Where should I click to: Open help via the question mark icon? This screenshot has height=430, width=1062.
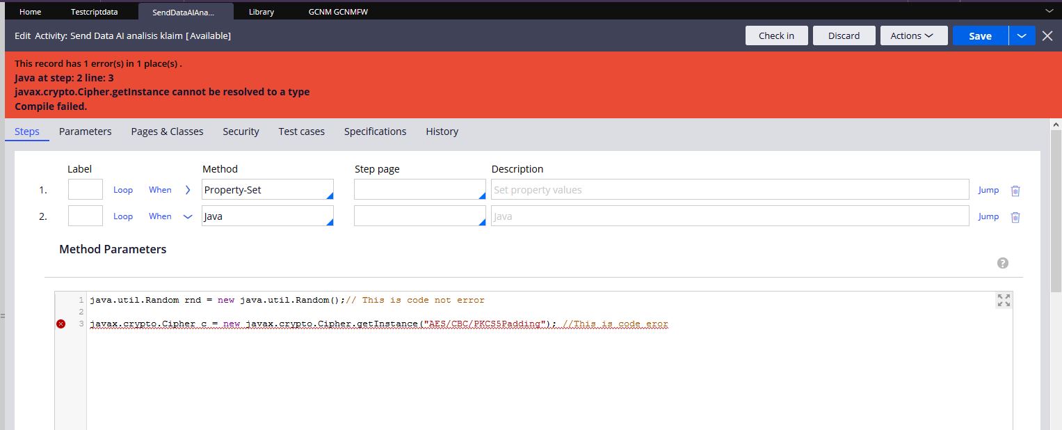tap(1002, 262)
